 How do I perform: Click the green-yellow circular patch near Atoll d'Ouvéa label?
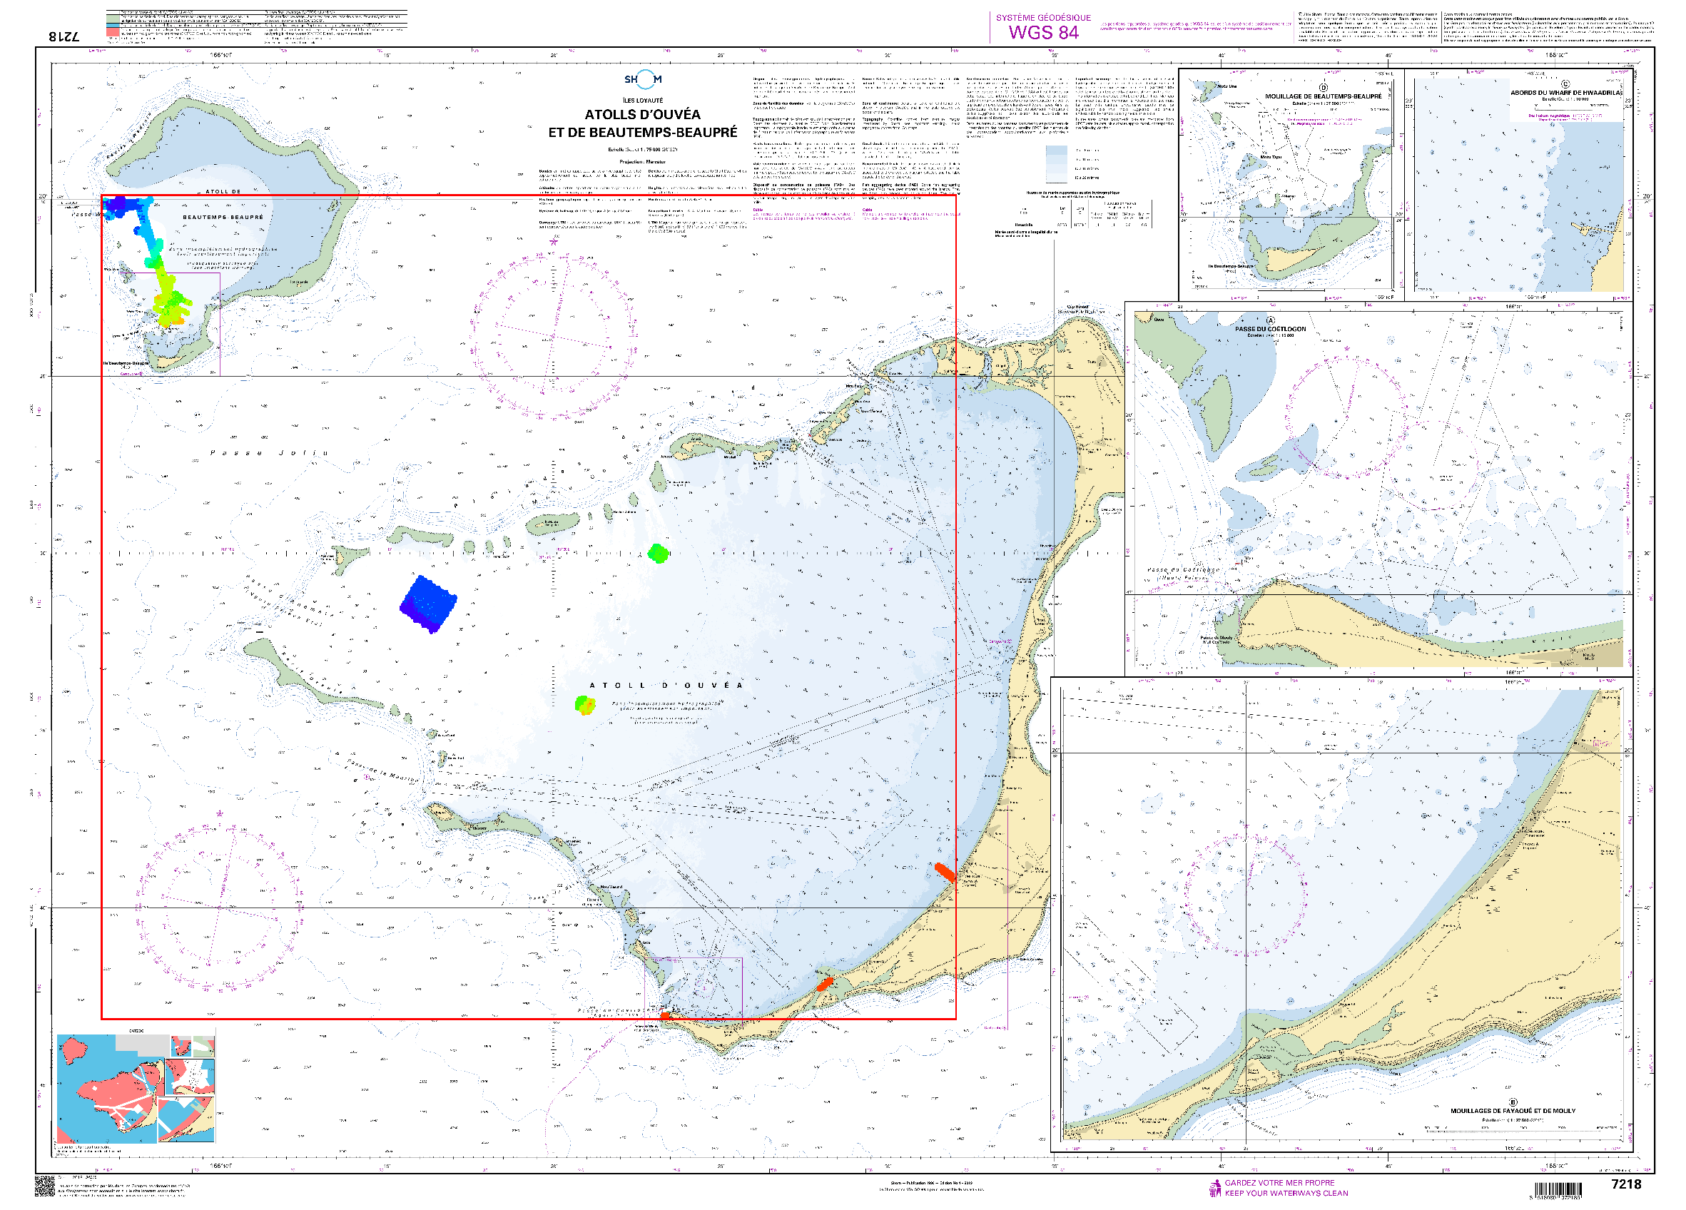pyautogui.click(x=585, y=705)
